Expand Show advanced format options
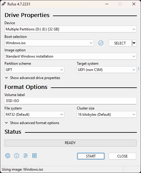The width and height of the screenshot is (141, 173). coord(32,123)
